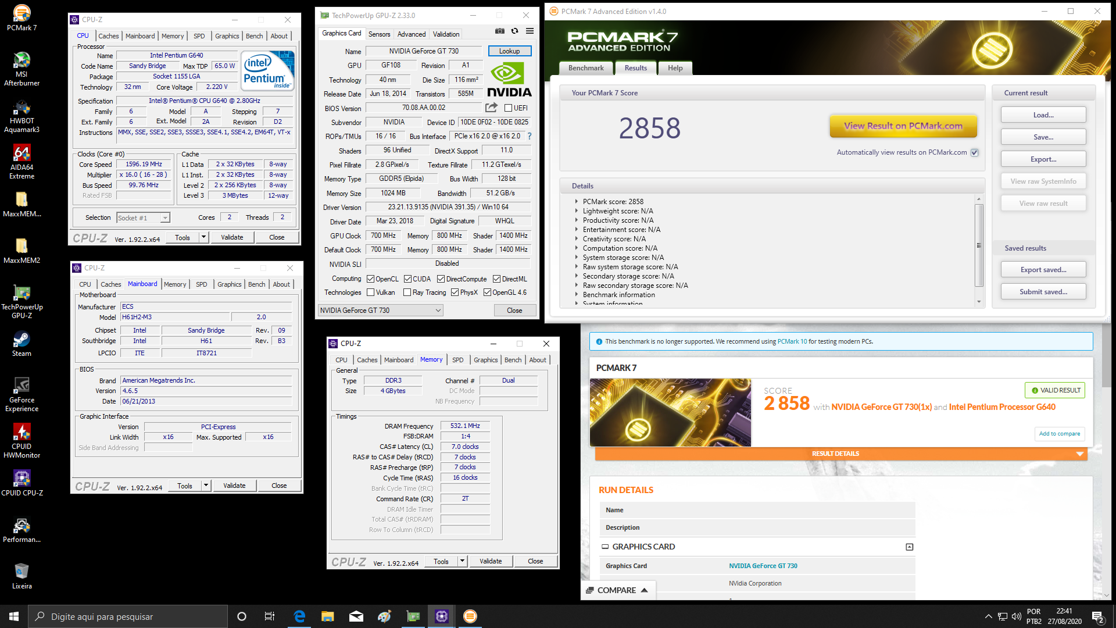Open Mail app from taskbar
The image size is (1116, 628).
(x=356, y=616)
